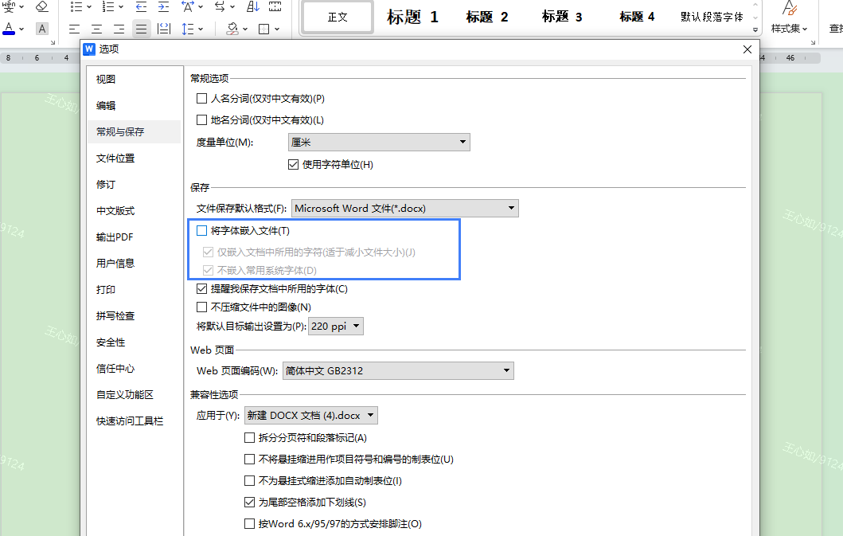Enable 将字体嵌入文件 checkbox
This screenshot has width=843, height=536.
click(x=202, y=231)
